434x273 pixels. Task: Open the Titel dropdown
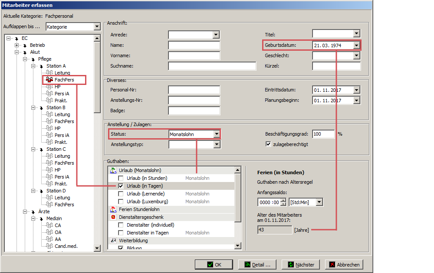[x=356, y=33]
